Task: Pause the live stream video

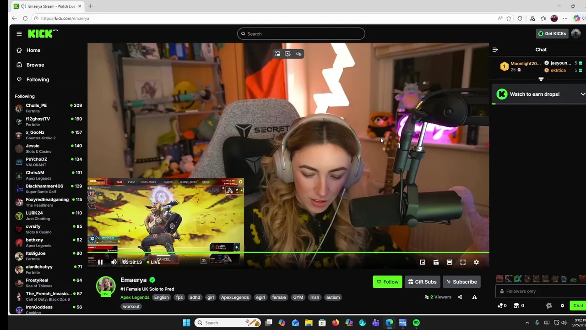Action: click(x=100, y=262)
